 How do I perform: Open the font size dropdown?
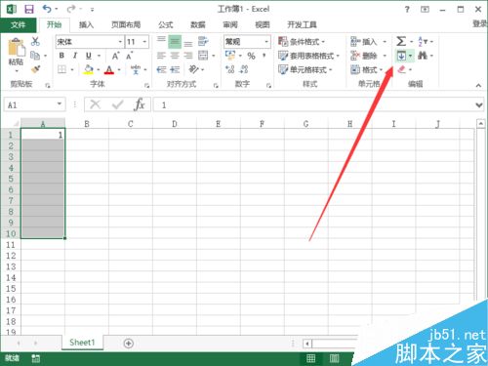(144, 42)
